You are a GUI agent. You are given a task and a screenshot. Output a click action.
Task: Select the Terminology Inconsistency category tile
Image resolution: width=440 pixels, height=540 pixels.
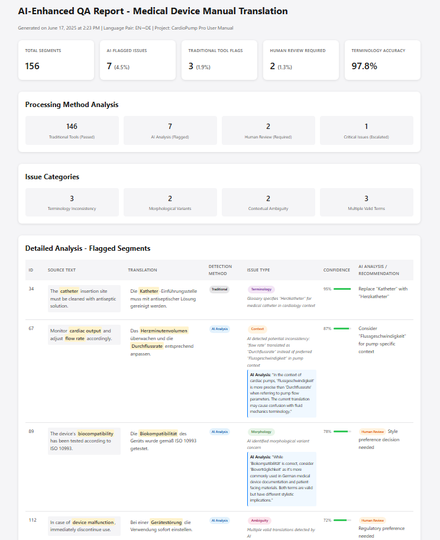tap(72, 202)
